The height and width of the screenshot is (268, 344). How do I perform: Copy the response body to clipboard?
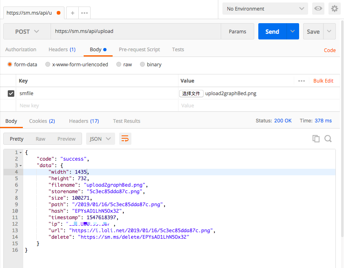tap(316, 138)
